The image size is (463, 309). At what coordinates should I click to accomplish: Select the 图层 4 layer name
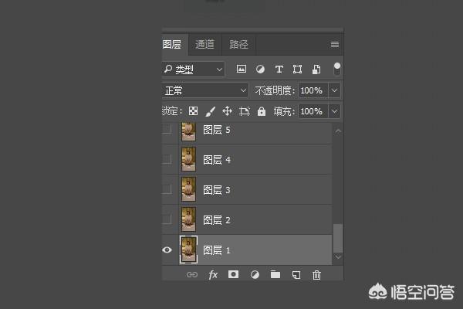pos(217,160)
